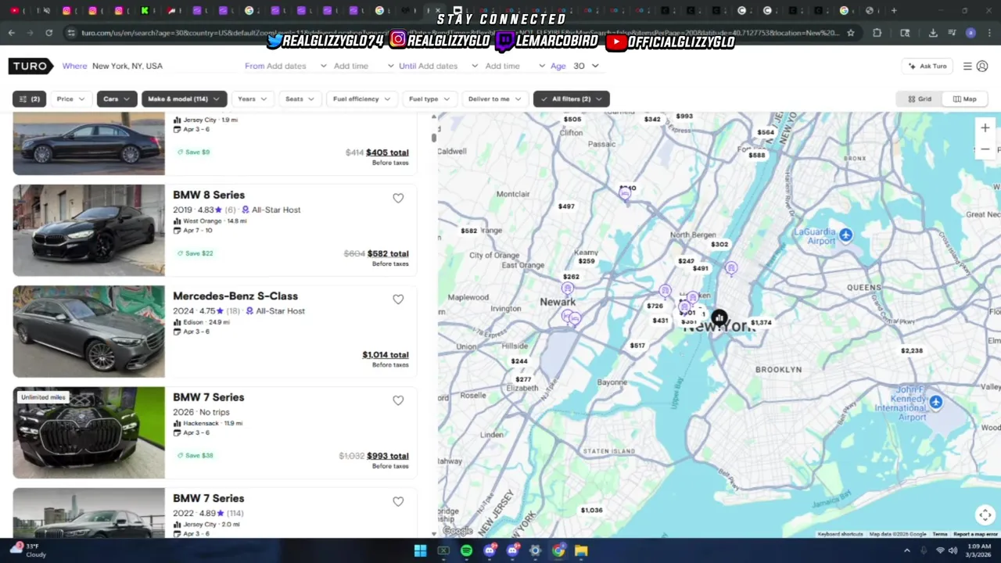
Task: Open the BMW 8 Series car photo
Action: click(x=88, y=230)
